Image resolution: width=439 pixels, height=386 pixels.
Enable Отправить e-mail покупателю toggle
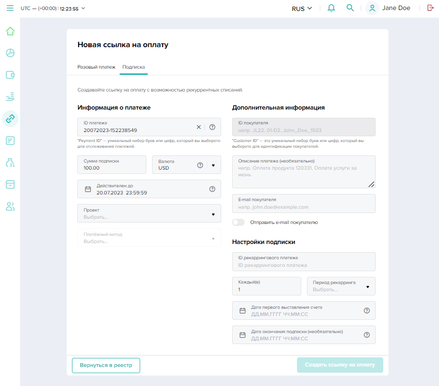tap(238, 222)
